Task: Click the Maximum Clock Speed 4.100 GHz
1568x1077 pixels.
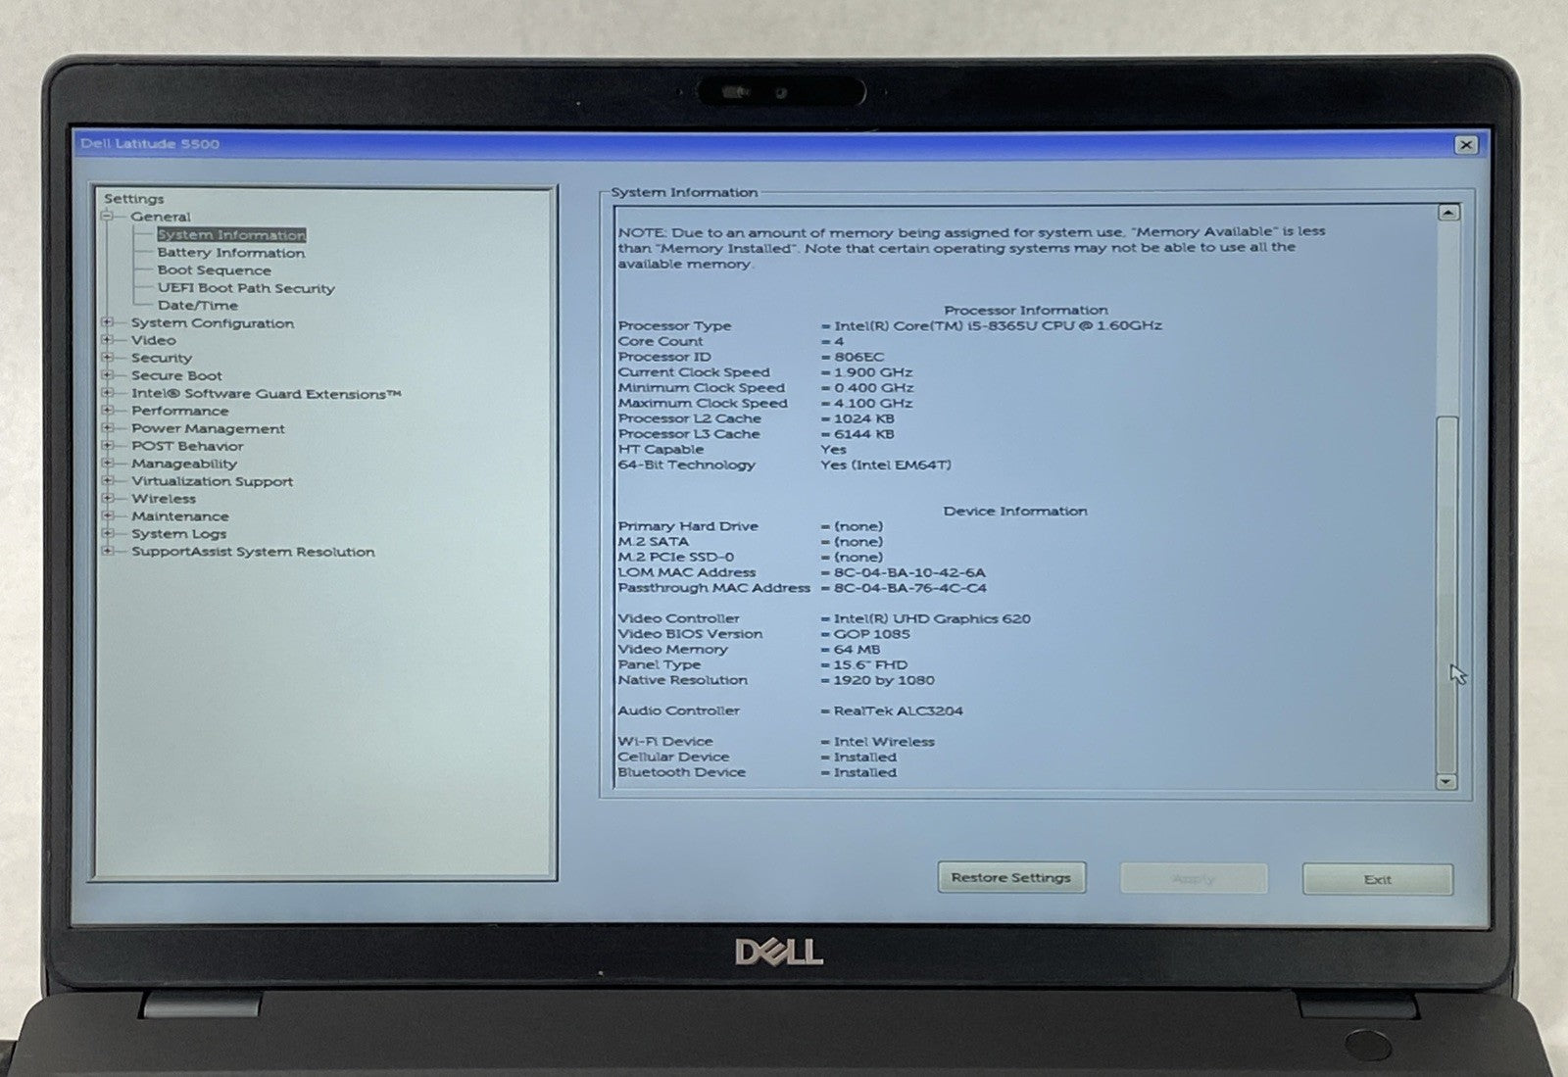Action: tap(873, 403)
